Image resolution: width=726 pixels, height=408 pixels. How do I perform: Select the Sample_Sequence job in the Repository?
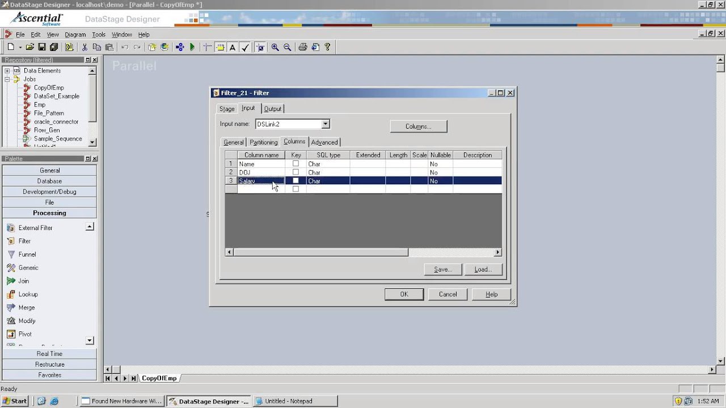(58, 139)
